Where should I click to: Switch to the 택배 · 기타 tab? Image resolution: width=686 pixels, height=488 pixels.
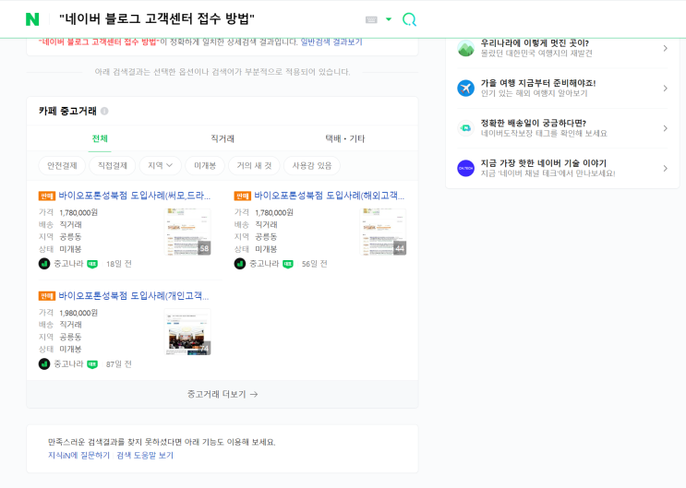344,138
